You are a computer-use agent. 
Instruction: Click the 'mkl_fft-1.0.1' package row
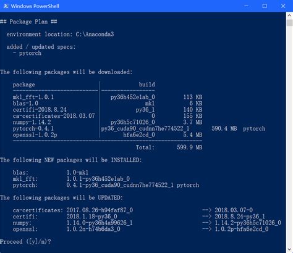108,97
